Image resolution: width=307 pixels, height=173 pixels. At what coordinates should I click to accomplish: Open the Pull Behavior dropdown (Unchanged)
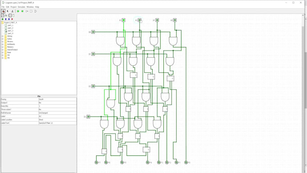pyautogui.click(x=57, y=113)
